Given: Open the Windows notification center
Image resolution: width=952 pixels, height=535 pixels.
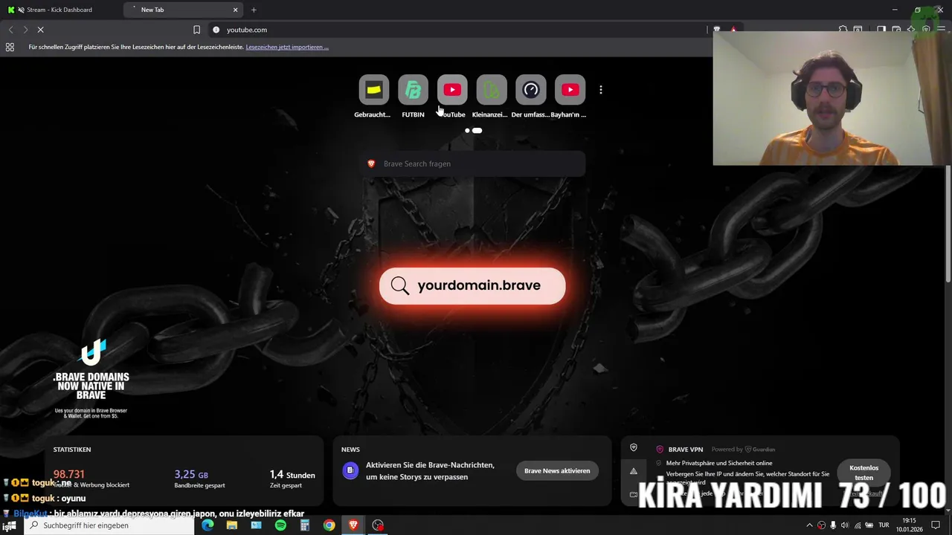Looking at the screenshot, I should [x=936, y=525].
